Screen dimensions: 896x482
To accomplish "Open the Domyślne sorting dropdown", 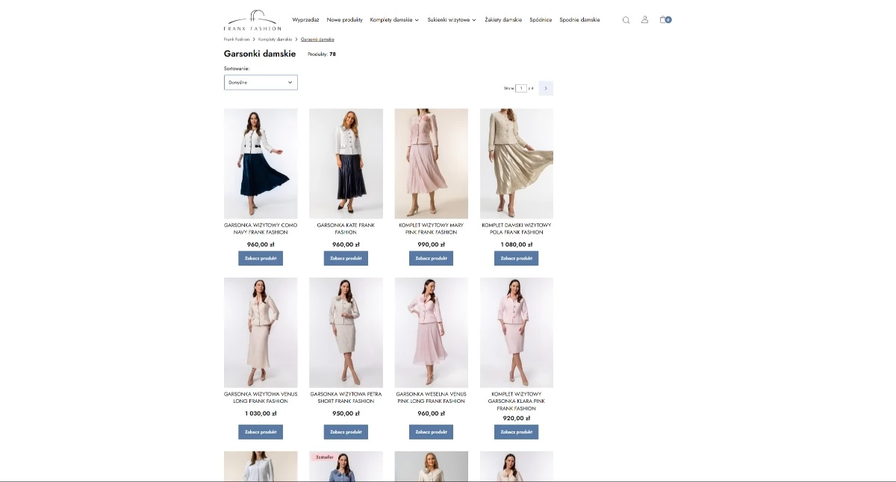I will [261, 82].
